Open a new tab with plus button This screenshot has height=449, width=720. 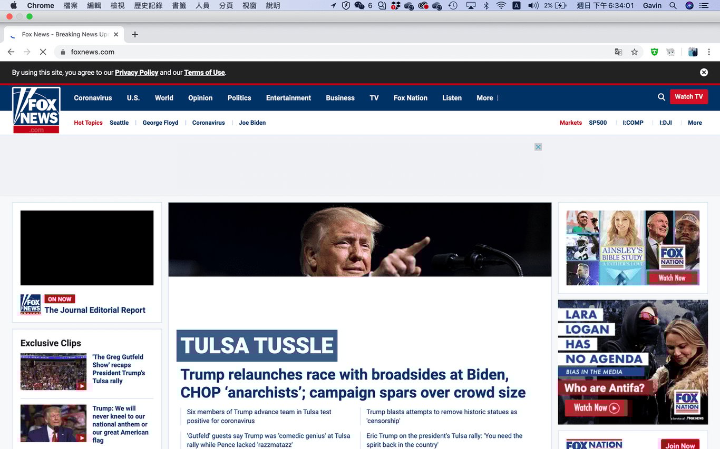[135, 34]
